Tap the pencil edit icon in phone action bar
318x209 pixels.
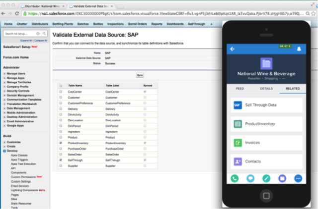pyautogui.click(x=266, y=178)
